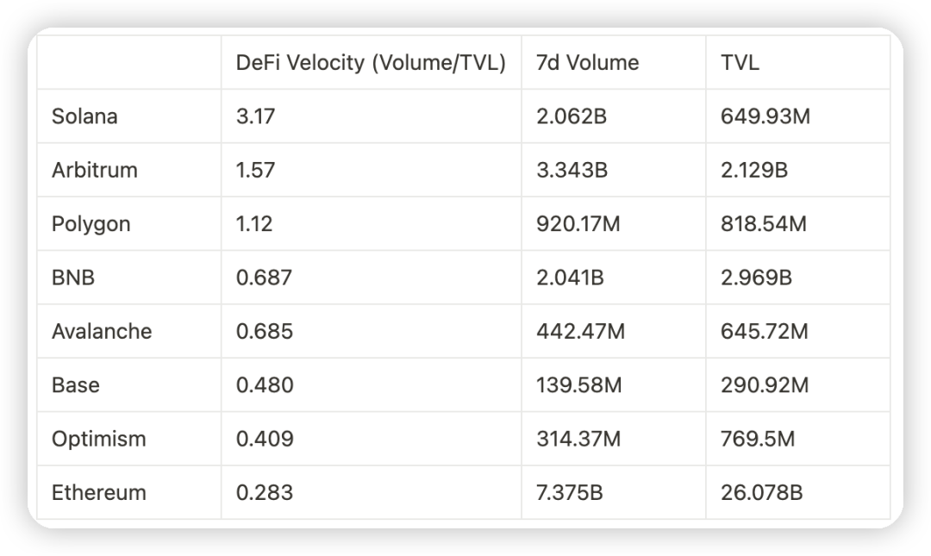Select the 7d Volume column header
This screenshot has height=556, width=931.
pos(587,63)
